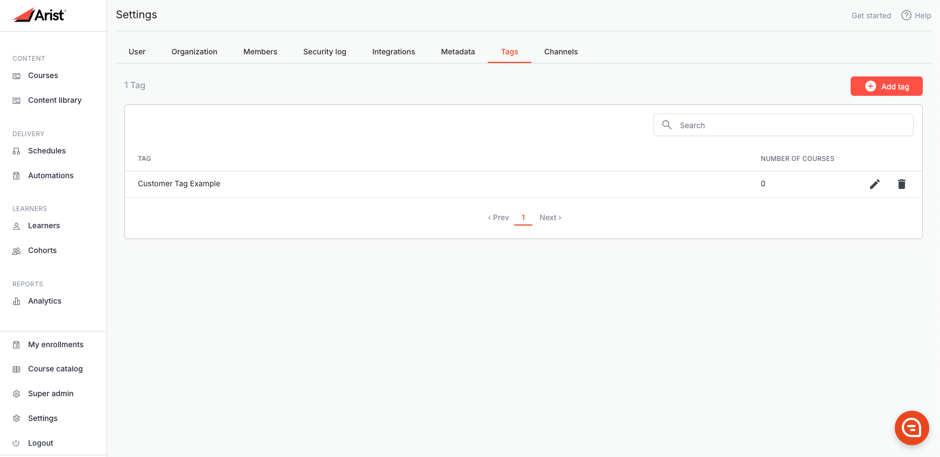Click the Logout power icon
940x457 pixels.
[17, 444]
